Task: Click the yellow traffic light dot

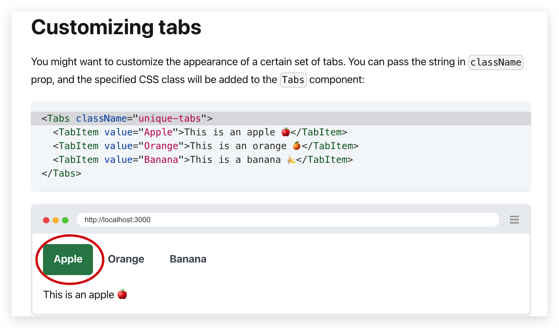Action: [56, 220]
